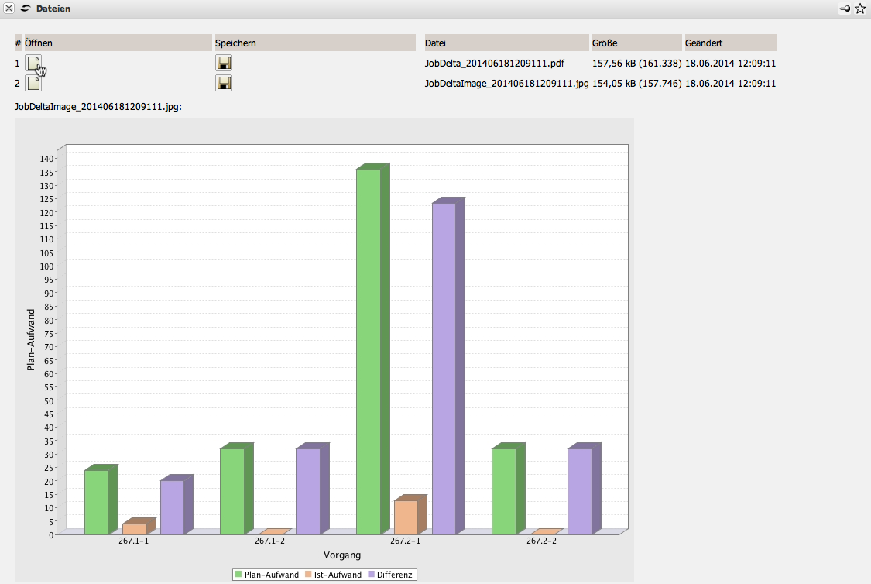Save the JobDeltaImage JPG via its floppy disk icon
Viewport: 871px width, 584px height.
[x=224, y=84]
